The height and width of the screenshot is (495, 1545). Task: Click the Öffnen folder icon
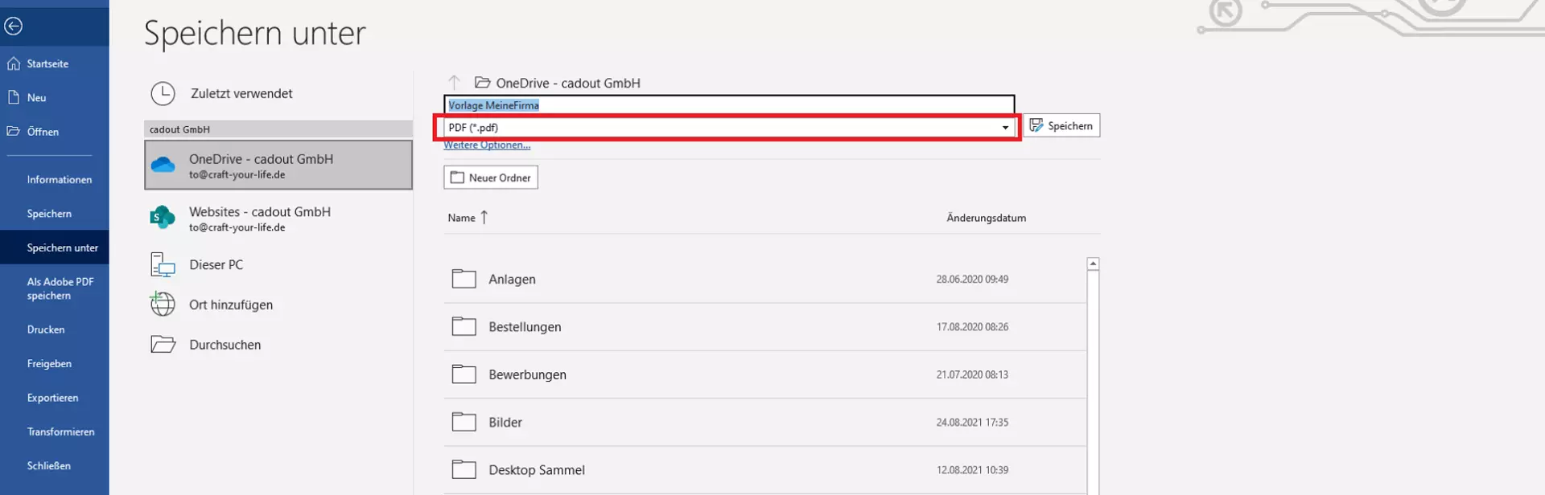click(x=14, y=131)
